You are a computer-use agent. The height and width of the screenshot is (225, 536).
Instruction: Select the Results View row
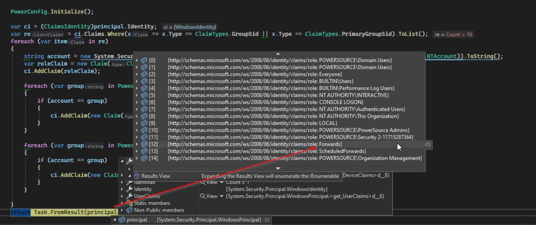[x=234, y=176]
